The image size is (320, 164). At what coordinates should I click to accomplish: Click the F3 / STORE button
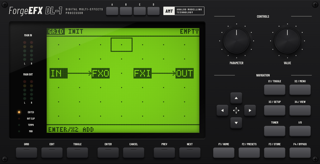[275, 153]
